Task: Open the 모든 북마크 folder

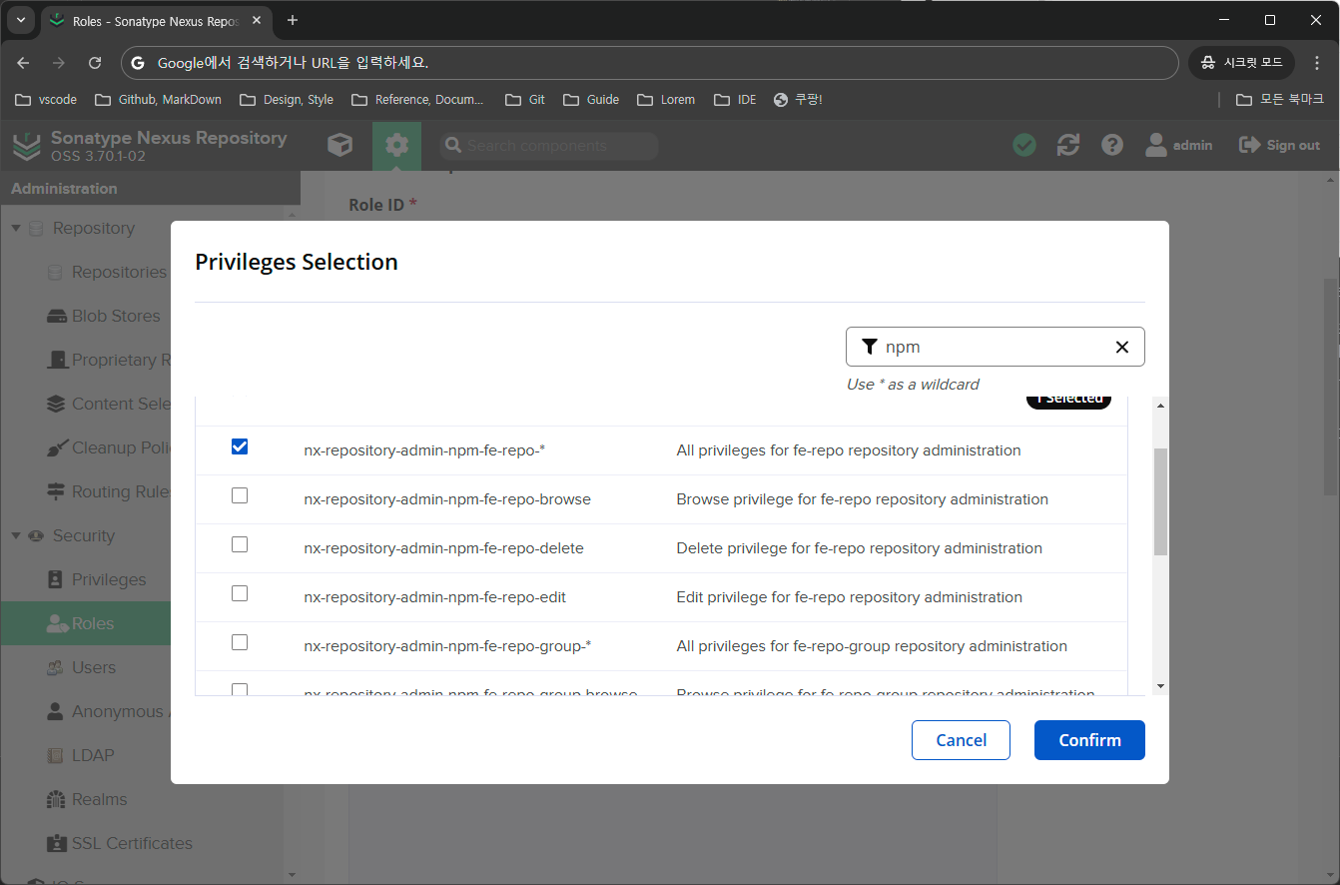Action: point(1280,99)
